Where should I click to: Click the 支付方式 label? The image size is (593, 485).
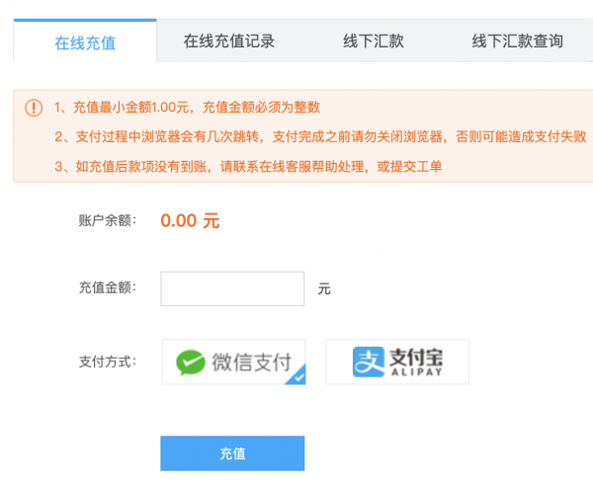click(x=108, y=362)
